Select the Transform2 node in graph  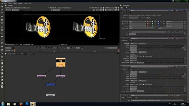61,76
